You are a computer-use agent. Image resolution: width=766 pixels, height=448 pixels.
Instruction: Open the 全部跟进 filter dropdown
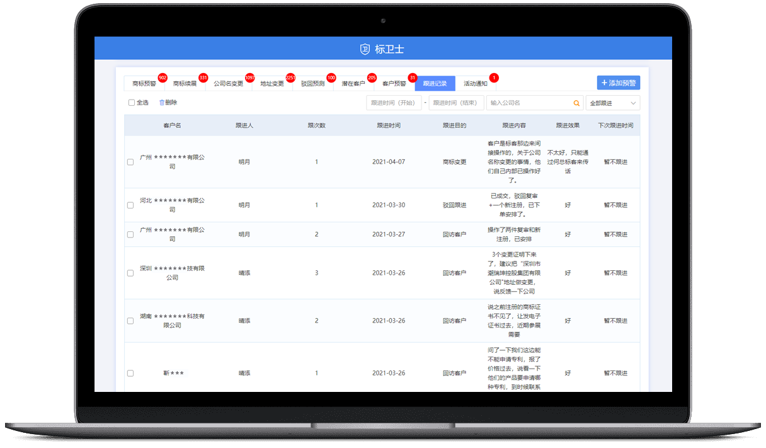click(612, 103)
